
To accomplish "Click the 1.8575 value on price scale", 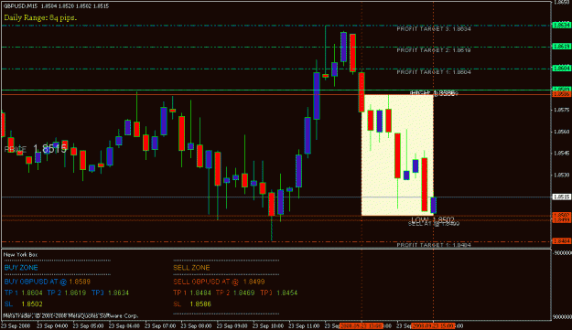I will point(562,110).
